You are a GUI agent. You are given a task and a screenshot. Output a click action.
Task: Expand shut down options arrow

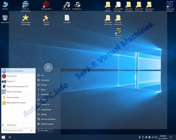(51, 130)
